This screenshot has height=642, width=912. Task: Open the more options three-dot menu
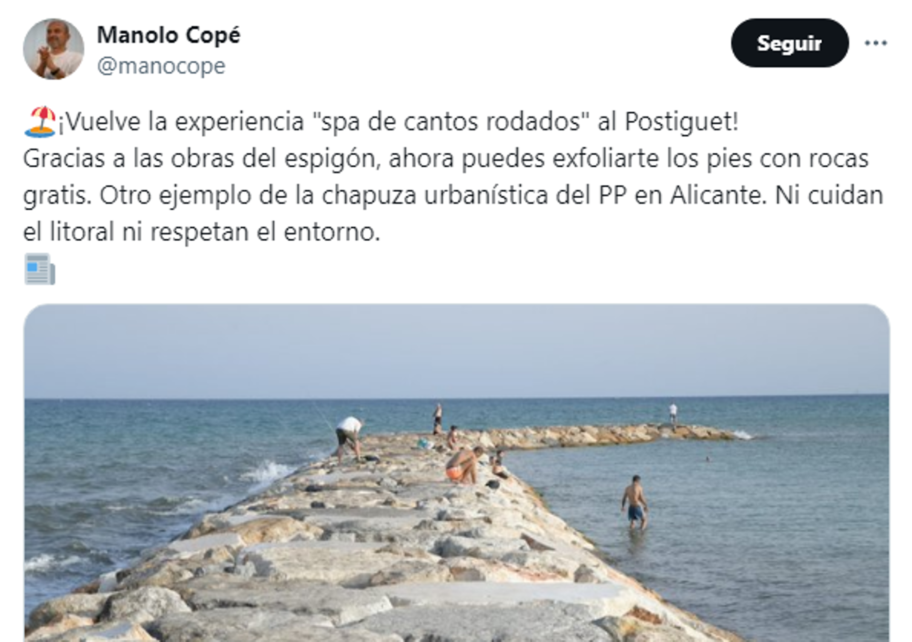click(x=875, y=43)
